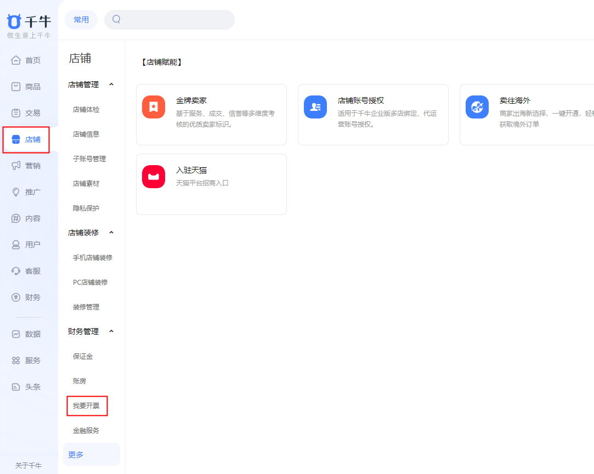This screenshot has width=594, height=474.
Task: Collapse the 店铺管理 section chevron
Action: (x=111, y=84)
